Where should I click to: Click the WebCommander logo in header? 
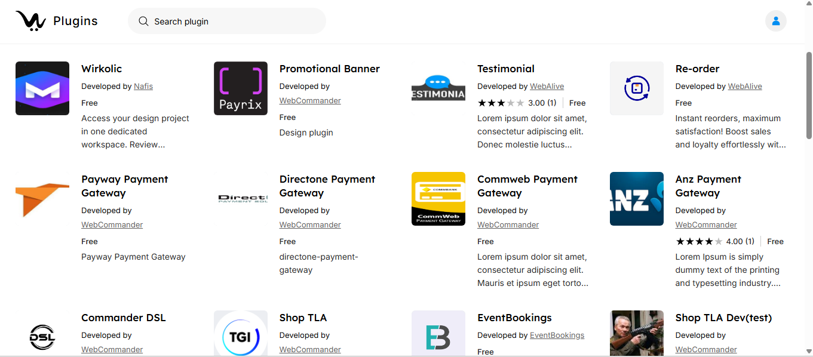click(x=30, y=21)
